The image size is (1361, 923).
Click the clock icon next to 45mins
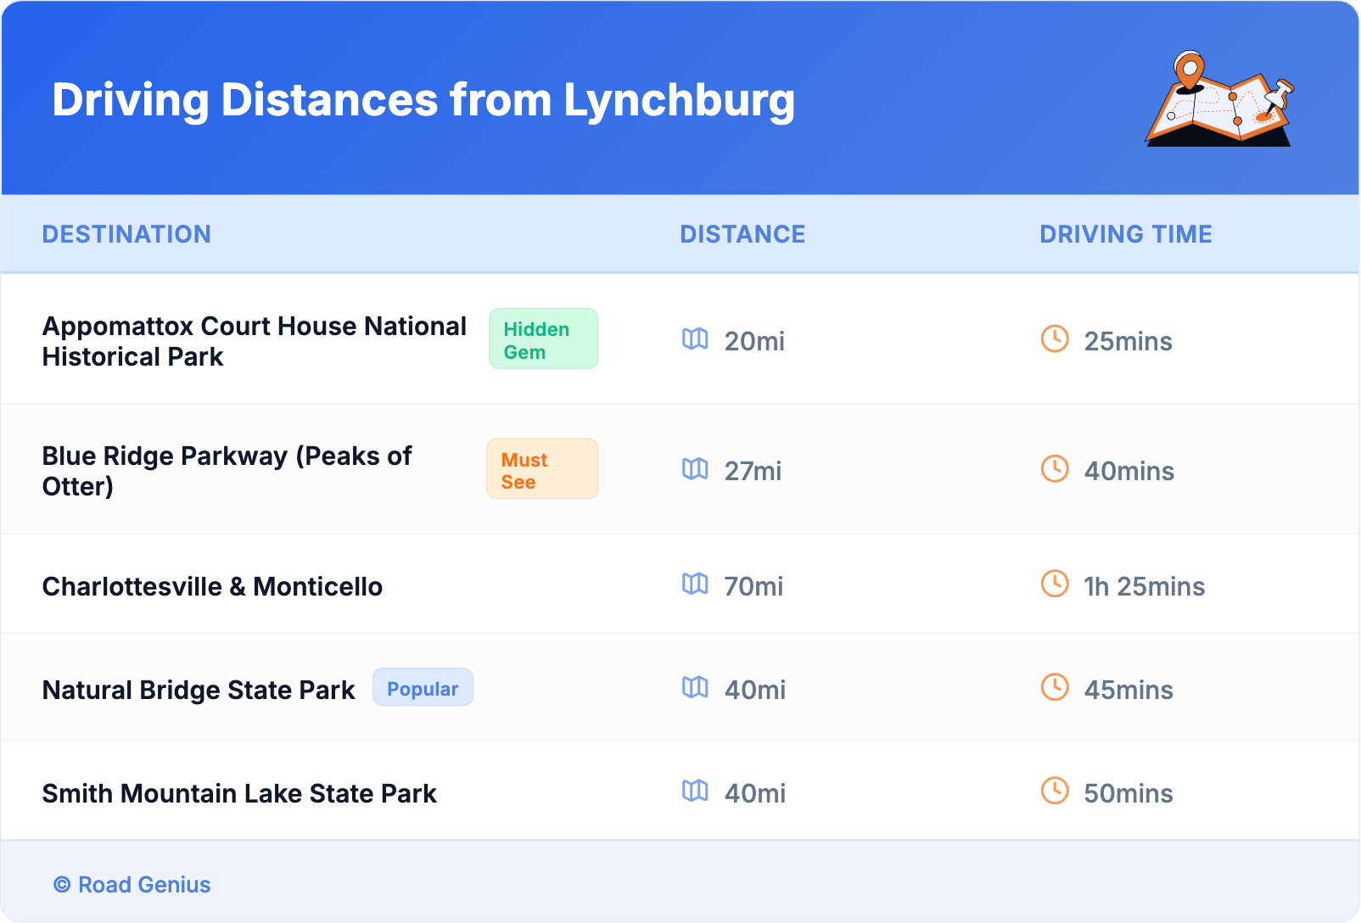(x=1055, y=688)
